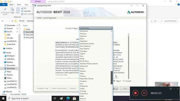Click the Cut icon in ribbon
Image resolution: width=180 pixels, height=101 pixels.
(24, 8)
